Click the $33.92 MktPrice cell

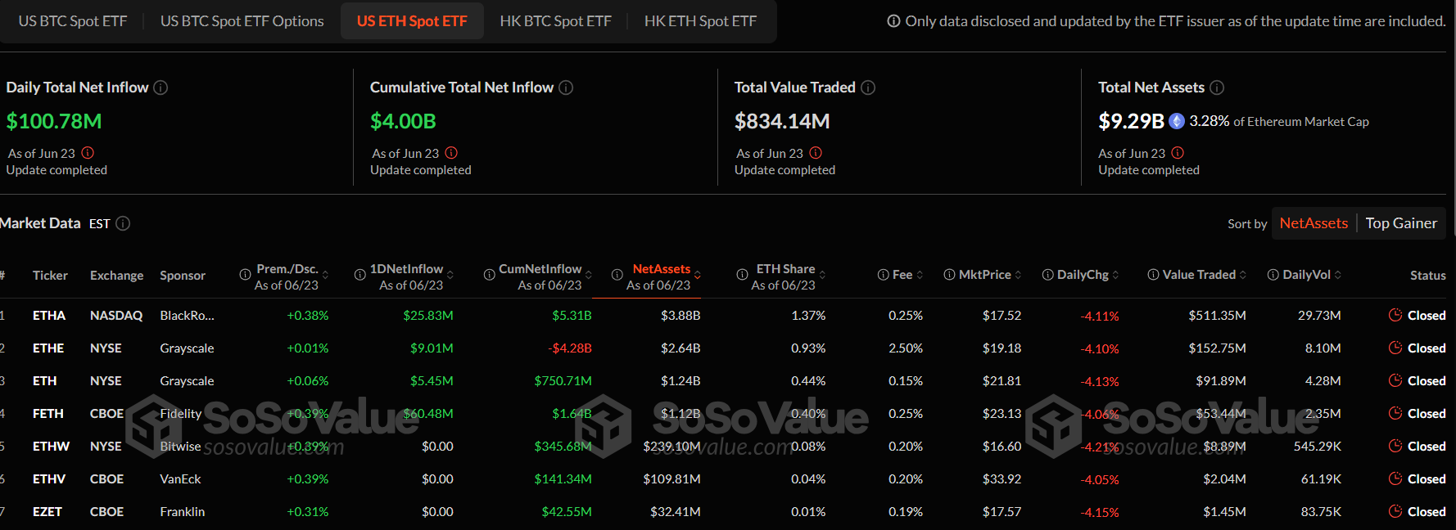1002,478
